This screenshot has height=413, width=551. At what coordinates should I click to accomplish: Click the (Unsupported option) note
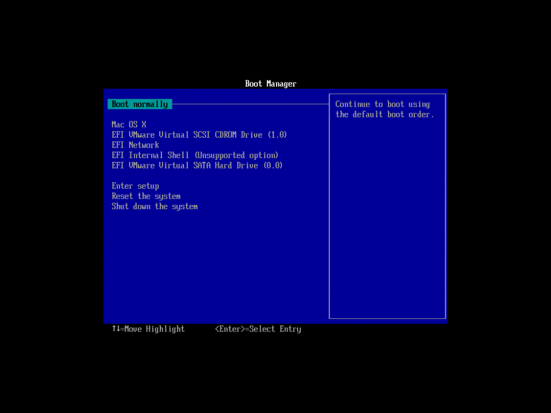[x=236, y=155]
